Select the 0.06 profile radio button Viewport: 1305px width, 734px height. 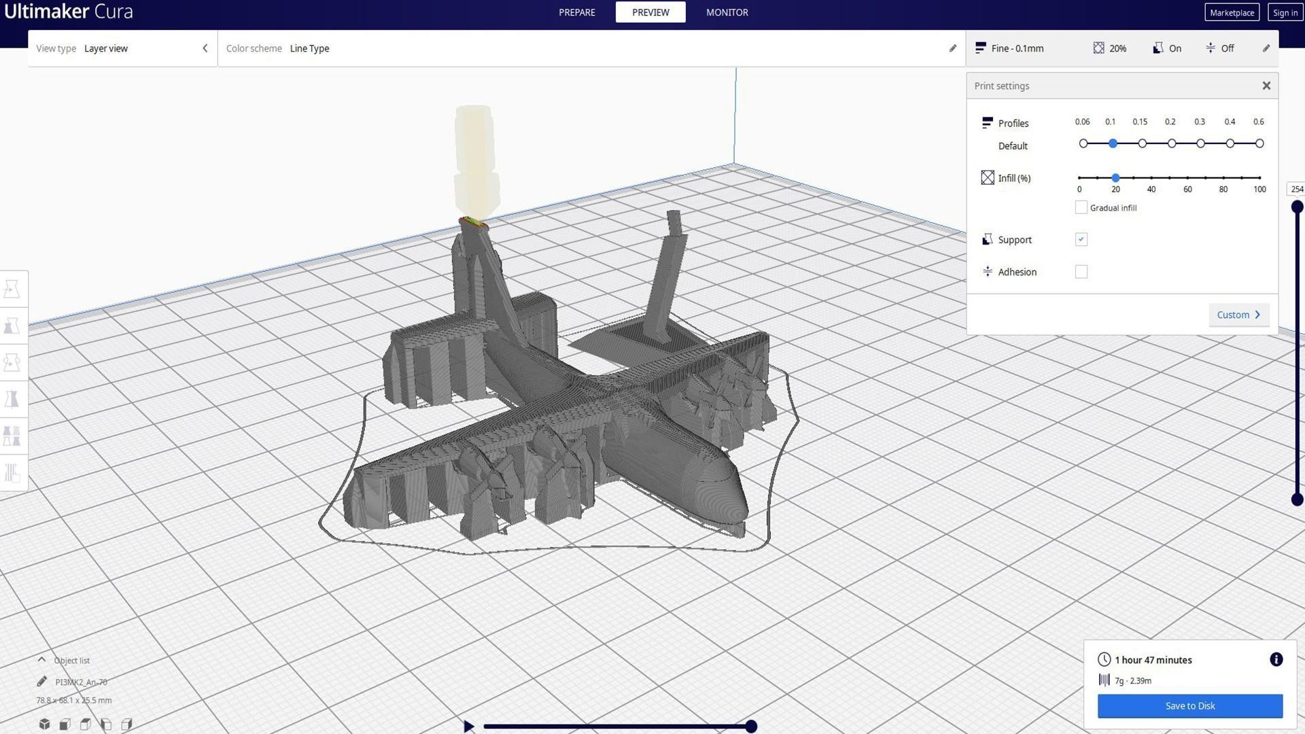1083,143
